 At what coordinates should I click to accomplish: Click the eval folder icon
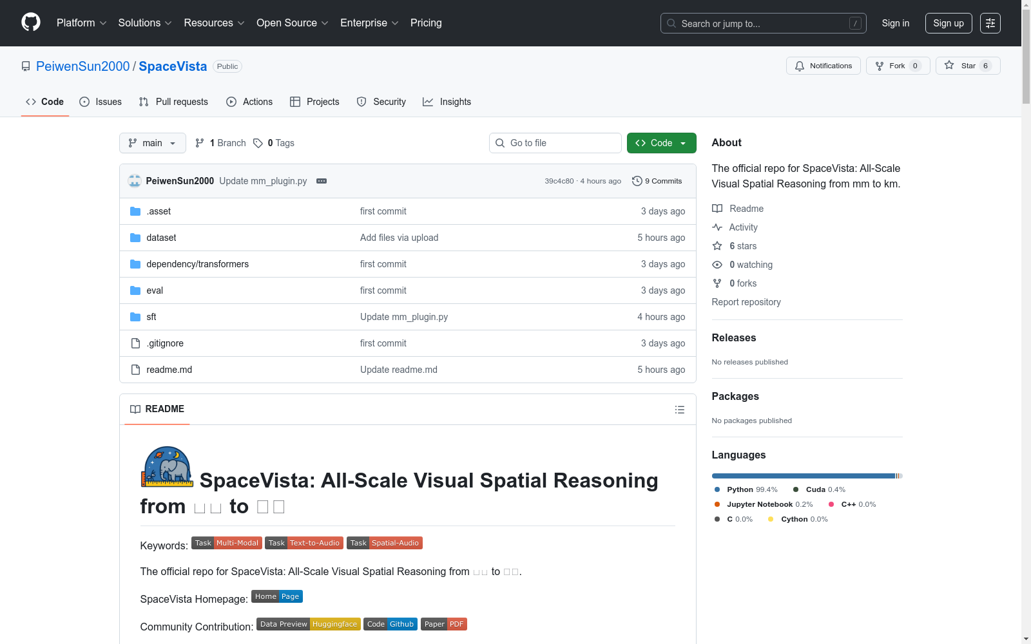click(135, 290)
